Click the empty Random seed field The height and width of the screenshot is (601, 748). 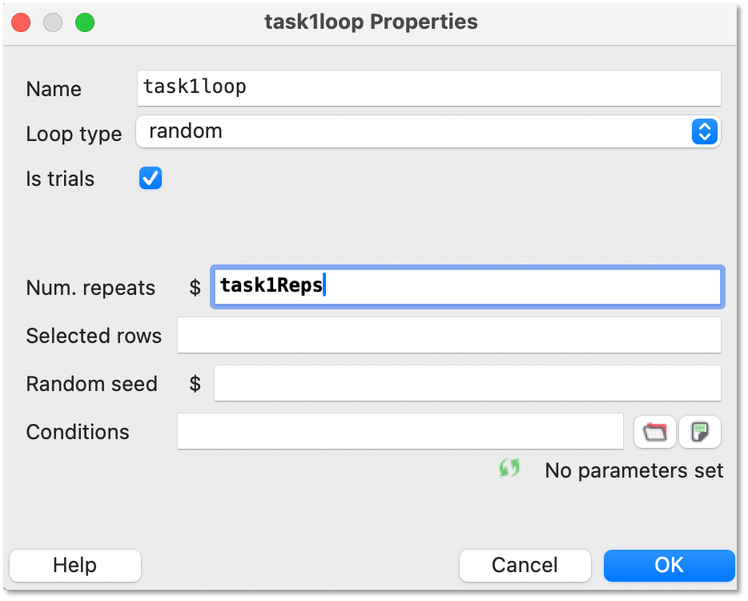pyautogui.click(x=468, y=383)
